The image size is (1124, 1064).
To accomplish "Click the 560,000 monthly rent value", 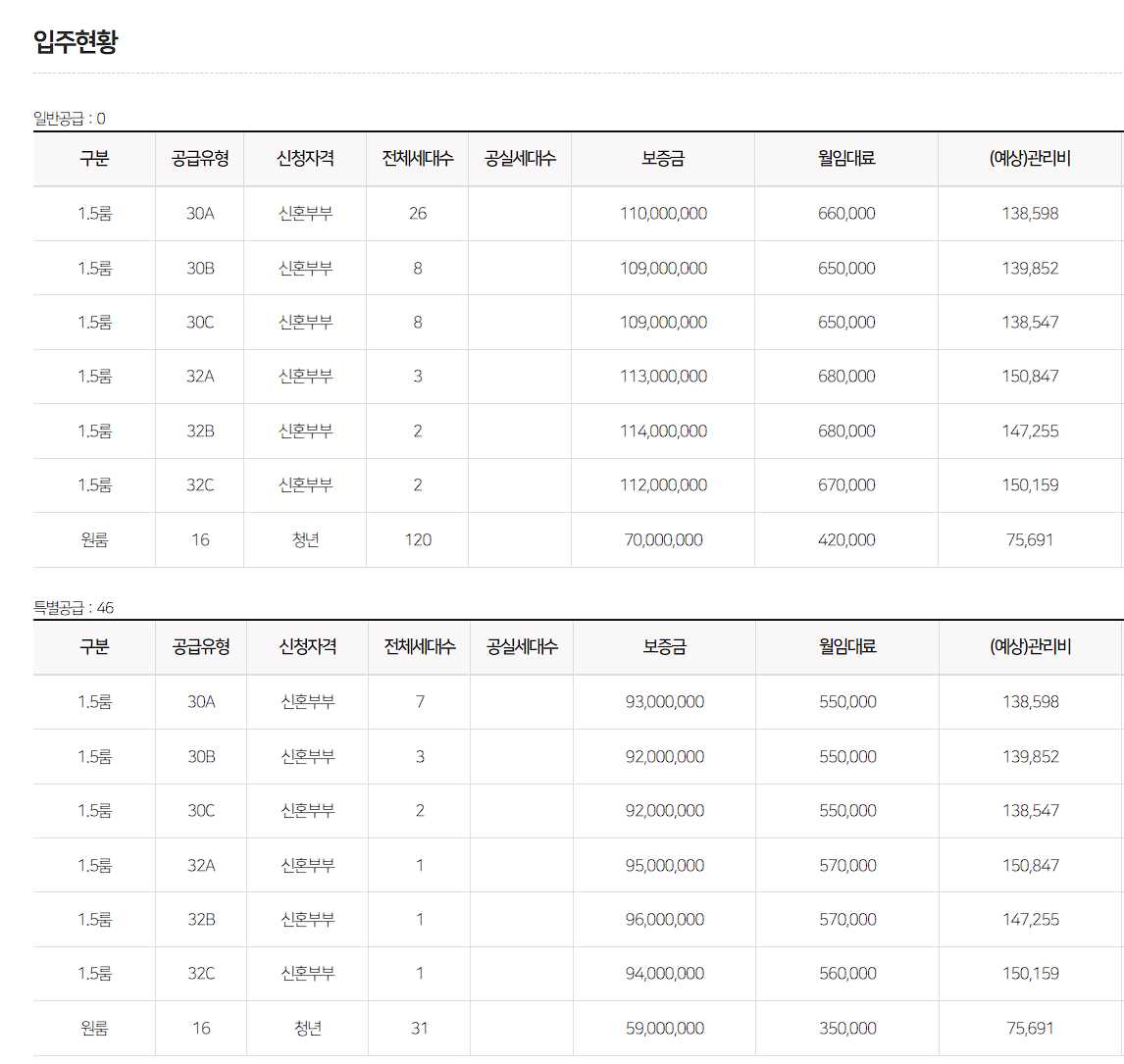I will pos(847,973).
